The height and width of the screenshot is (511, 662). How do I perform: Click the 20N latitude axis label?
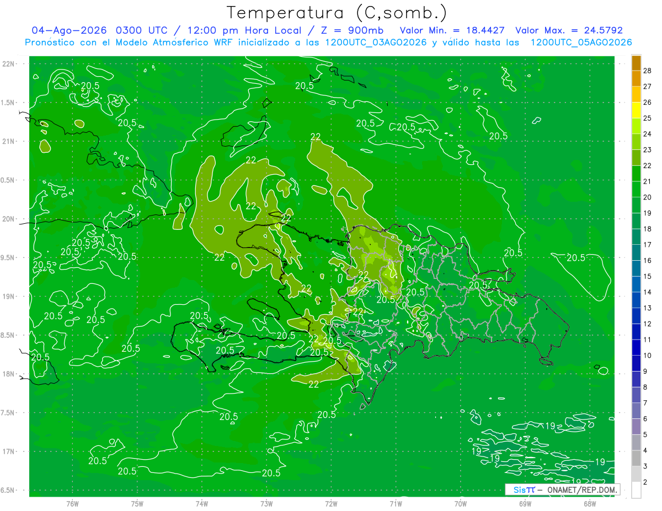click(9, 219)
